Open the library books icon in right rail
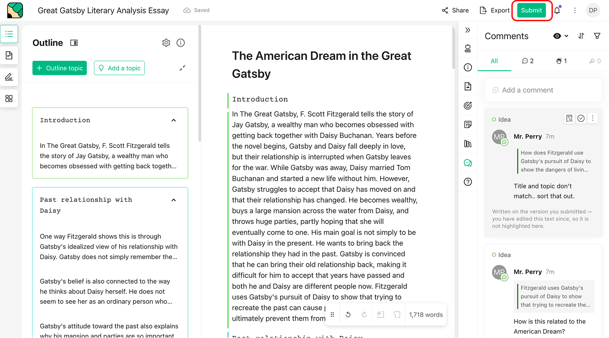This screenshot has width=609, height=338. coord(468,144)
